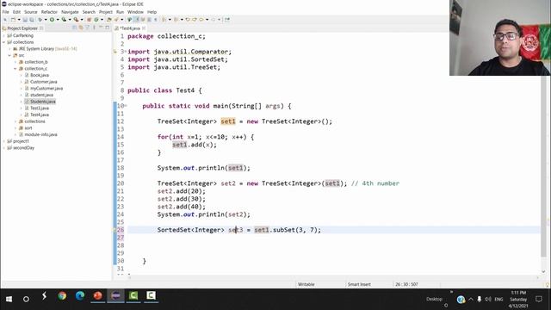
Task: Select student.java in Project Explorer
Action: tap(41, 95)
